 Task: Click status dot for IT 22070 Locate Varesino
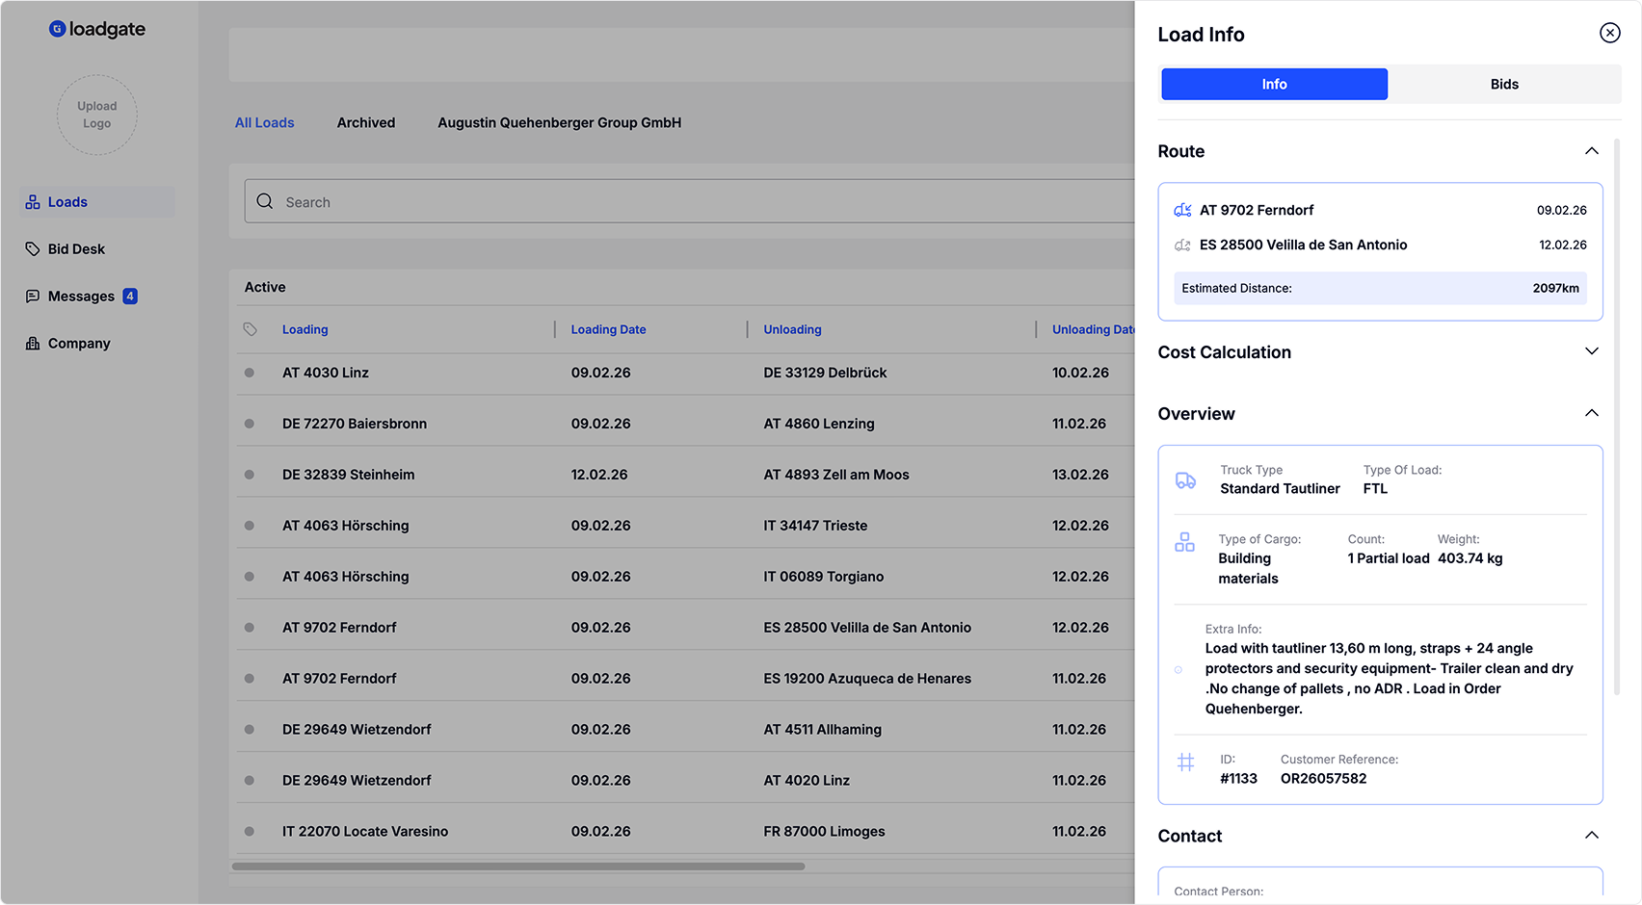tap(250, 832)
